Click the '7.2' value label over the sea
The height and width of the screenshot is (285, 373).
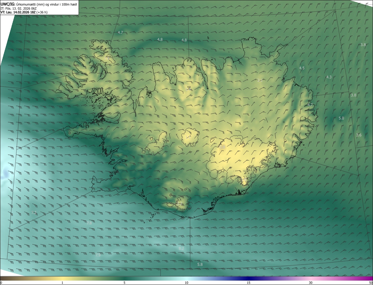34,212
